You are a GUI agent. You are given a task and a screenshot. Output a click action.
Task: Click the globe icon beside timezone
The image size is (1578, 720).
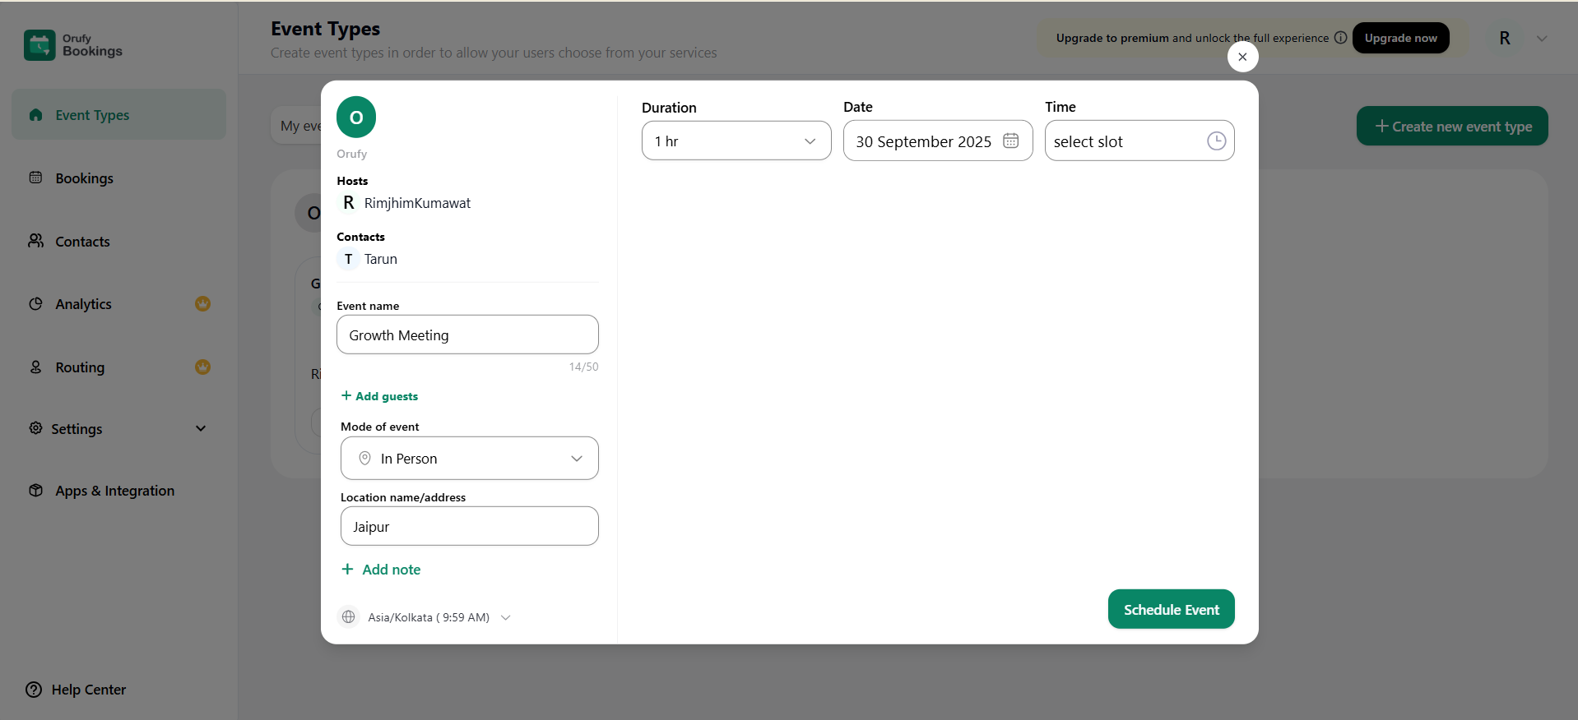349,616
